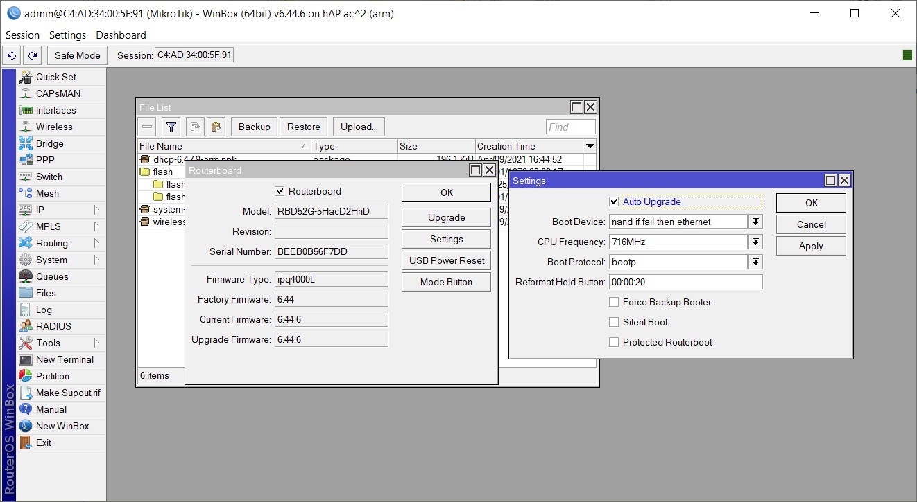
Task: Open the Dashboard menu
Action: pyautogui.click(x=121, y=35)
